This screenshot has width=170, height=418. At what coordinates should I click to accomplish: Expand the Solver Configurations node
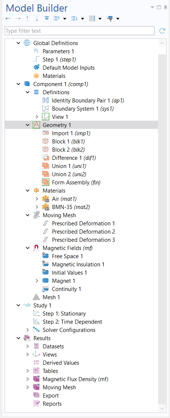27,330
